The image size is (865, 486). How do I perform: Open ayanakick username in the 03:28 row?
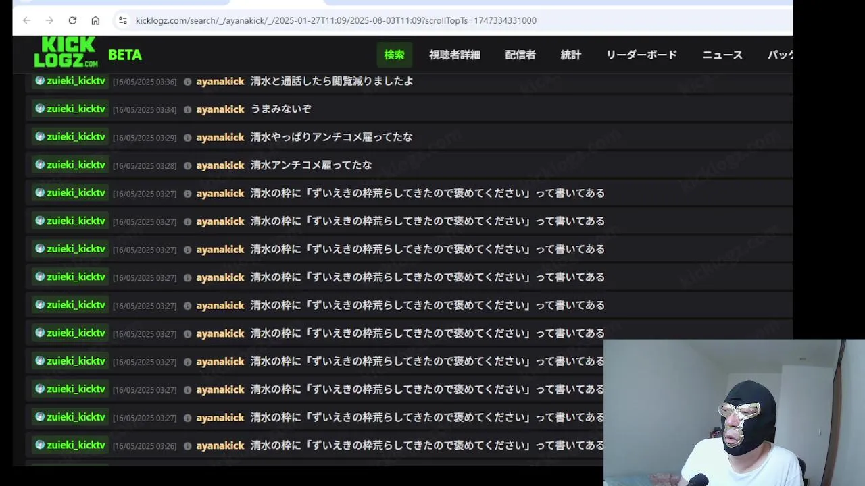tap(220, 165)
